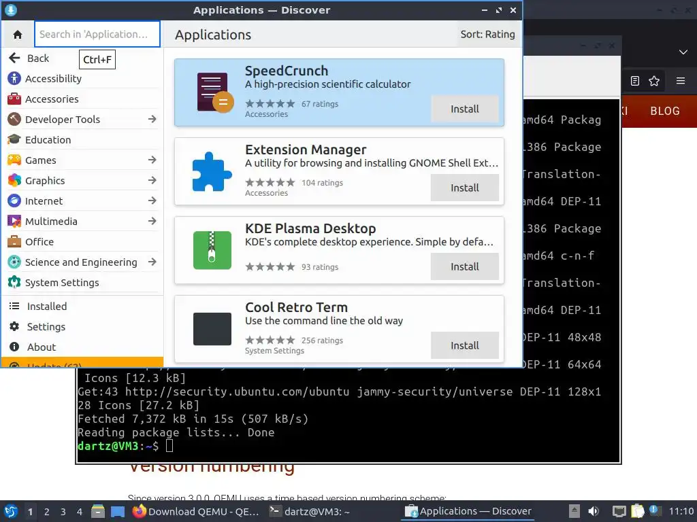Viewport: 697px width, 522px height.
Task: Click the System Settings icon
Action: 14,283
